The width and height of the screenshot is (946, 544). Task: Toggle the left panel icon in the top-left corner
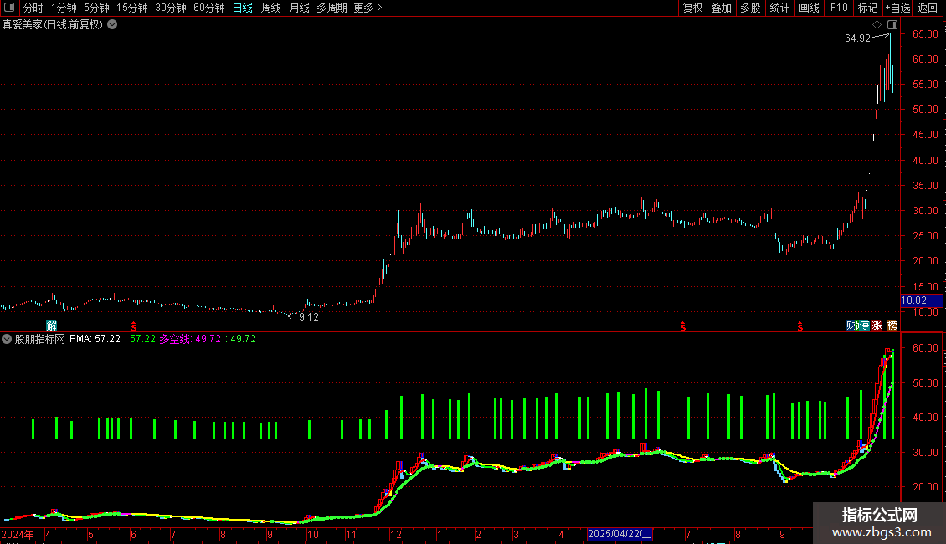pos(9,8)
